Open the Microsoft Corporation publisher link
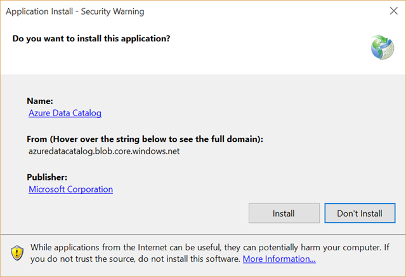This screenshot has width=406, height=277. [70, 189]
